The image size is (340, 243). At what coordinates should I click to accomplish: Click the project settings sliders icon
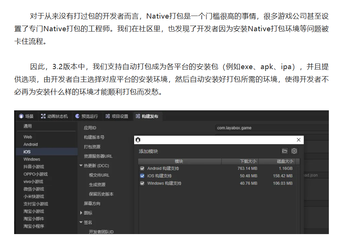pos(107,116)
